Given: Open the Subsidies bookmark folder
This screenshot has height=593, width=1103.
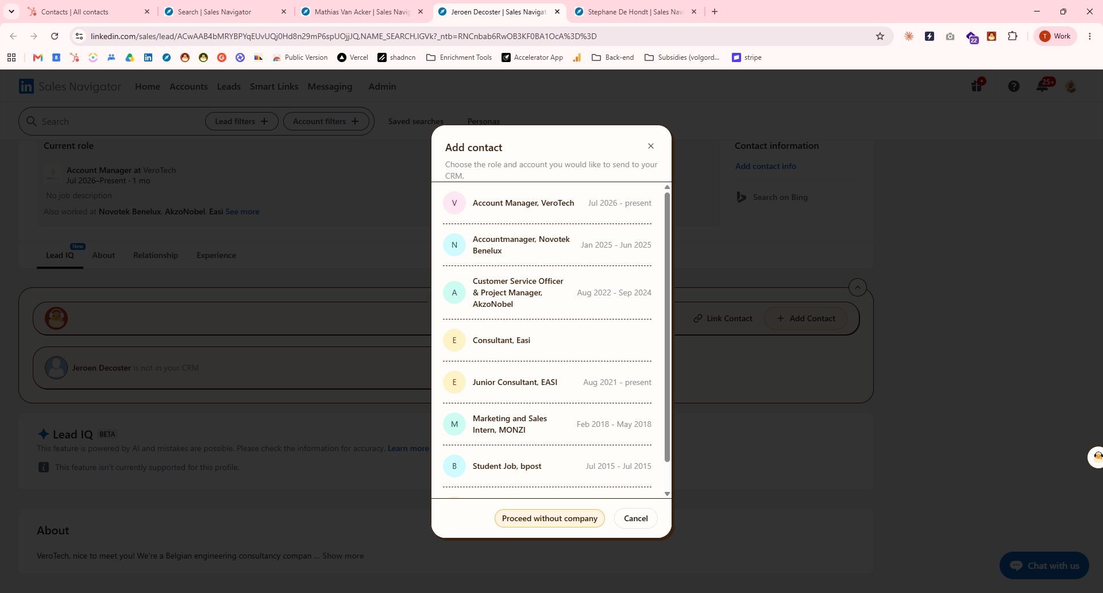Looking at the screenshot, I should 682,57.
